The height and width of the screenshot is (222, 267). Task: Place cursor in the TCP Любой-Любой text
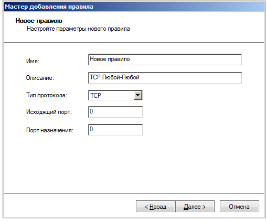(114, 78)
